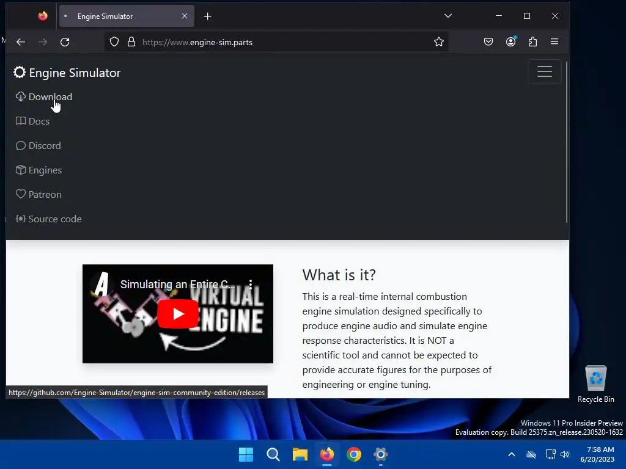Open the Source code navigation link
626x469 pixels.
point(48,219)
